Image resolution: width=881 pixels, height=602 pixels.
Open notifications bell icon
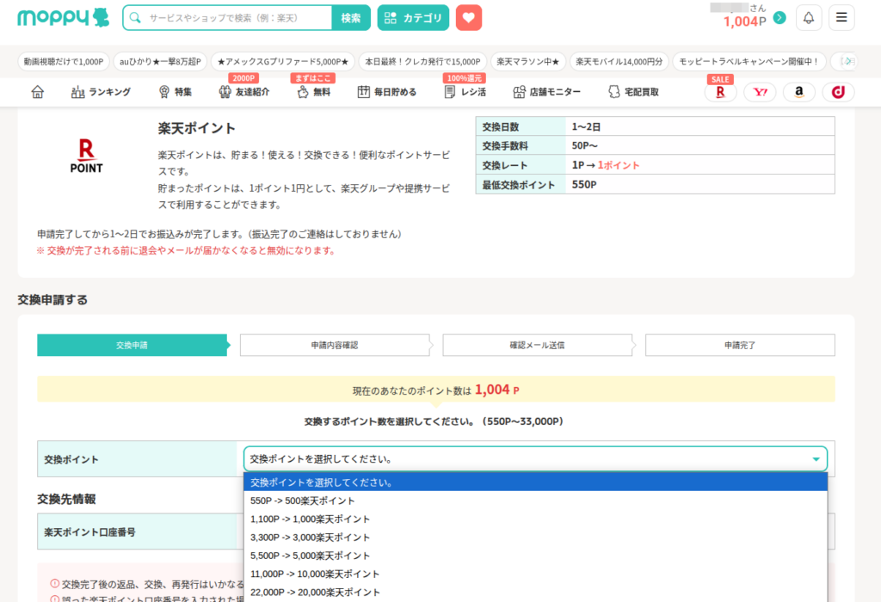[809, 18]
